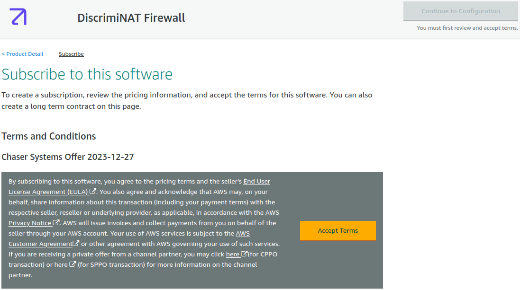Click the Chaser Systems Offer 2023-12-27 heading

point(68,157)
